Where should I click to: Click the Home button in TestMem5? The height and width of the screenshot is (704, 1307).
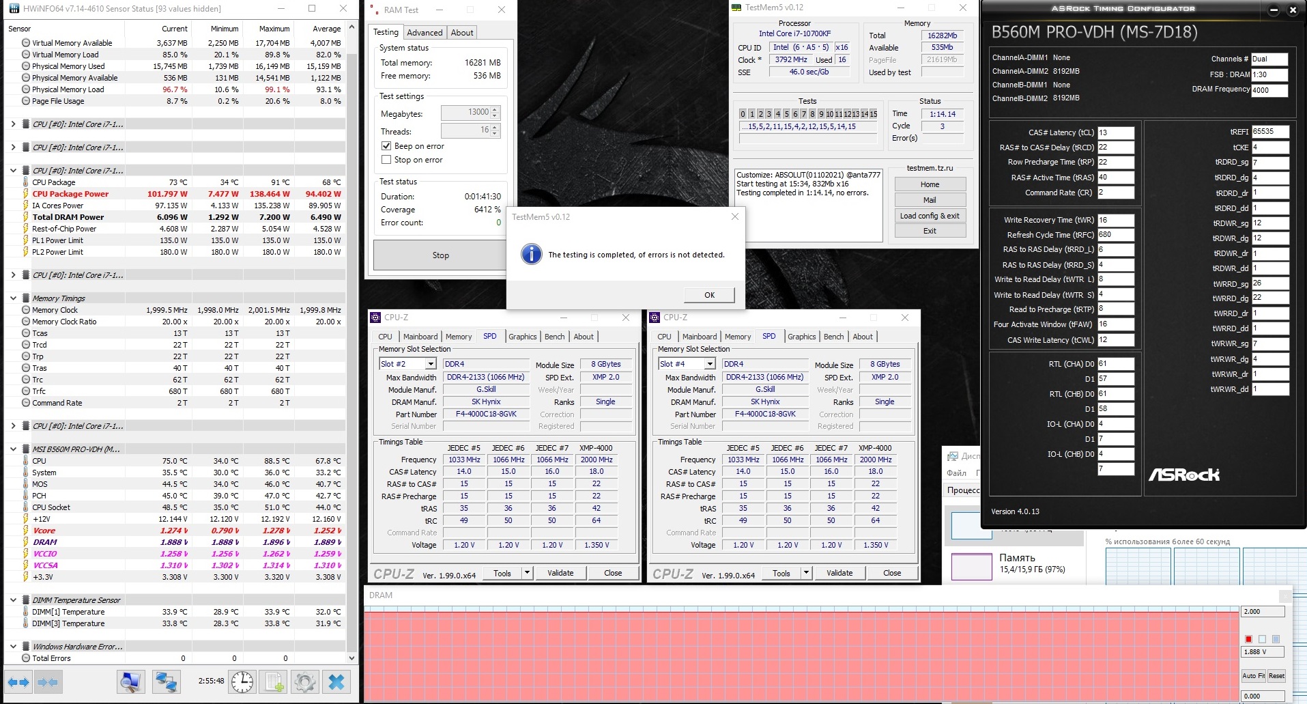click(x=930, y=184)
